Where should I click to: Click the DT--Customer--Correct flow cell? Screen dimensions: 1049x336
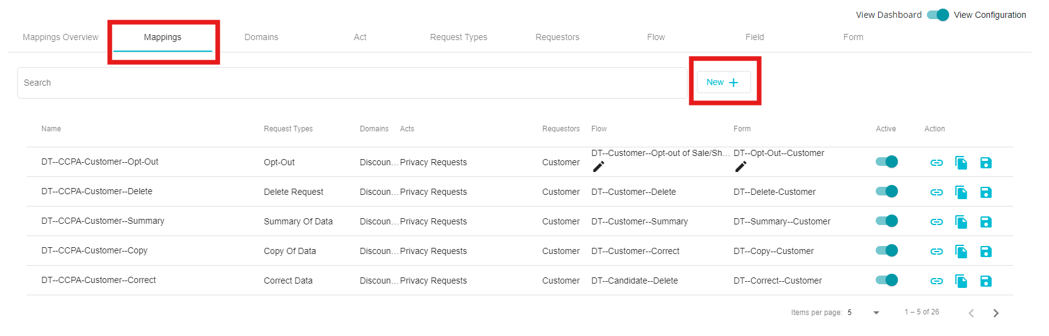pos(635,251)
